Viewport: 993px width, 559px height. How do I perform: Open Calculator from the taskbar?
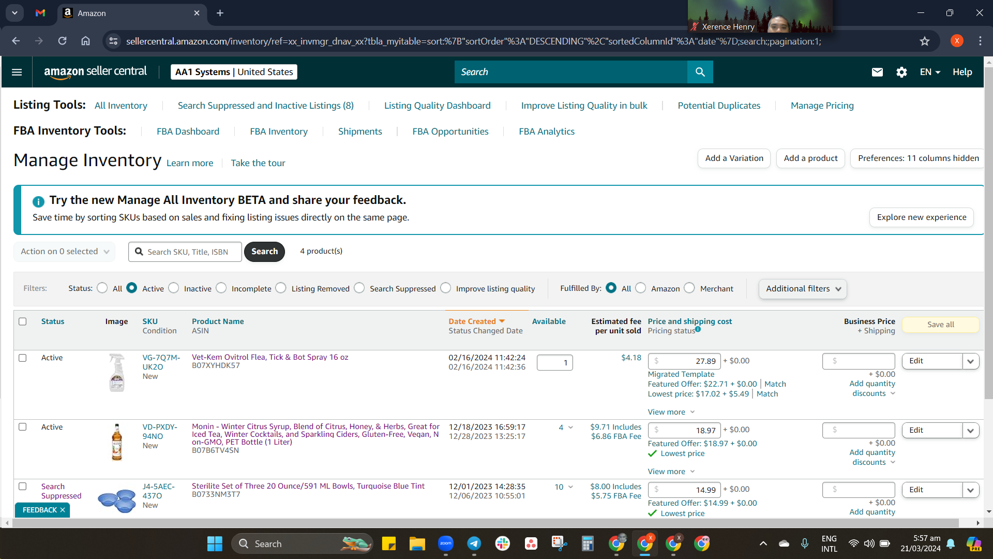click(588, 543)
